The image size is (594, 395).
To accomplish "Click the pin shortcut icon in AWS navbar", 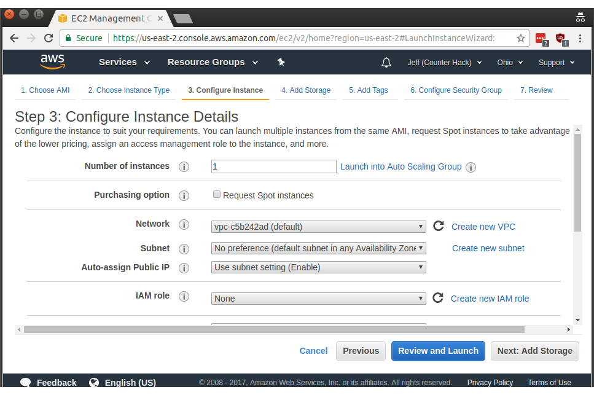I will 281,62.
